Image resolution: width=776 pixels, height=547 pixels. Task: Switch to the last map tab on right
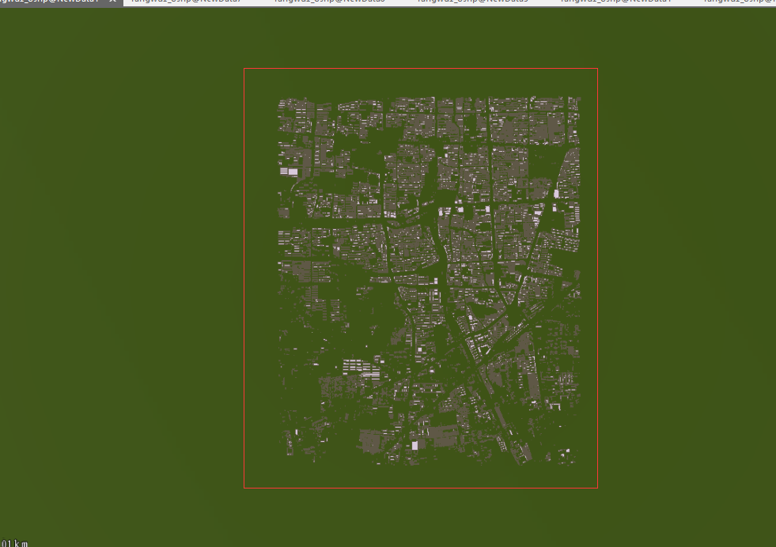(740, 2)
